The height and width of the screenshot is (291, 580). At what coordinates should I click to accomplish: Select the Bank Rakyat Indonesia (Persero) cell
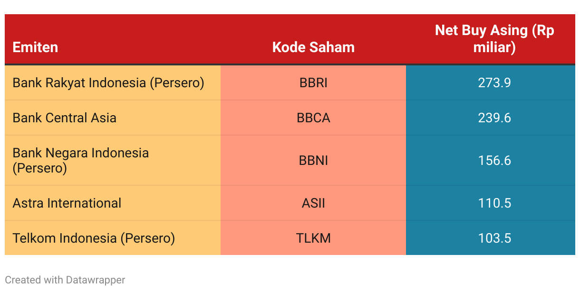pyautogui.click(x=113, y=83)
